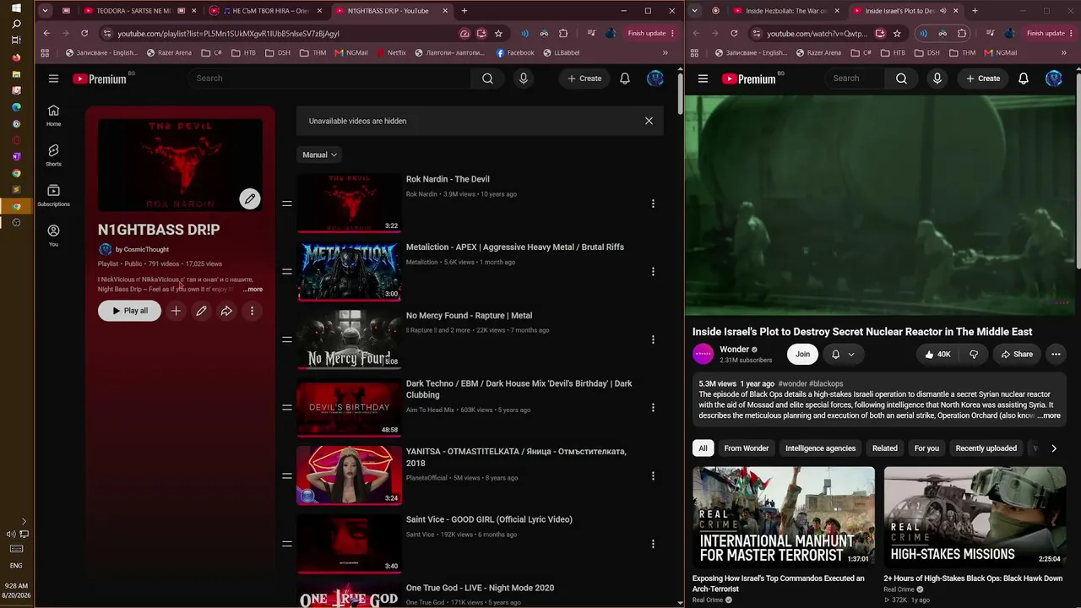Like the video with 40K likes
Screen dimensions: 1081x608
pyautogui.click(x=937, y=355)
